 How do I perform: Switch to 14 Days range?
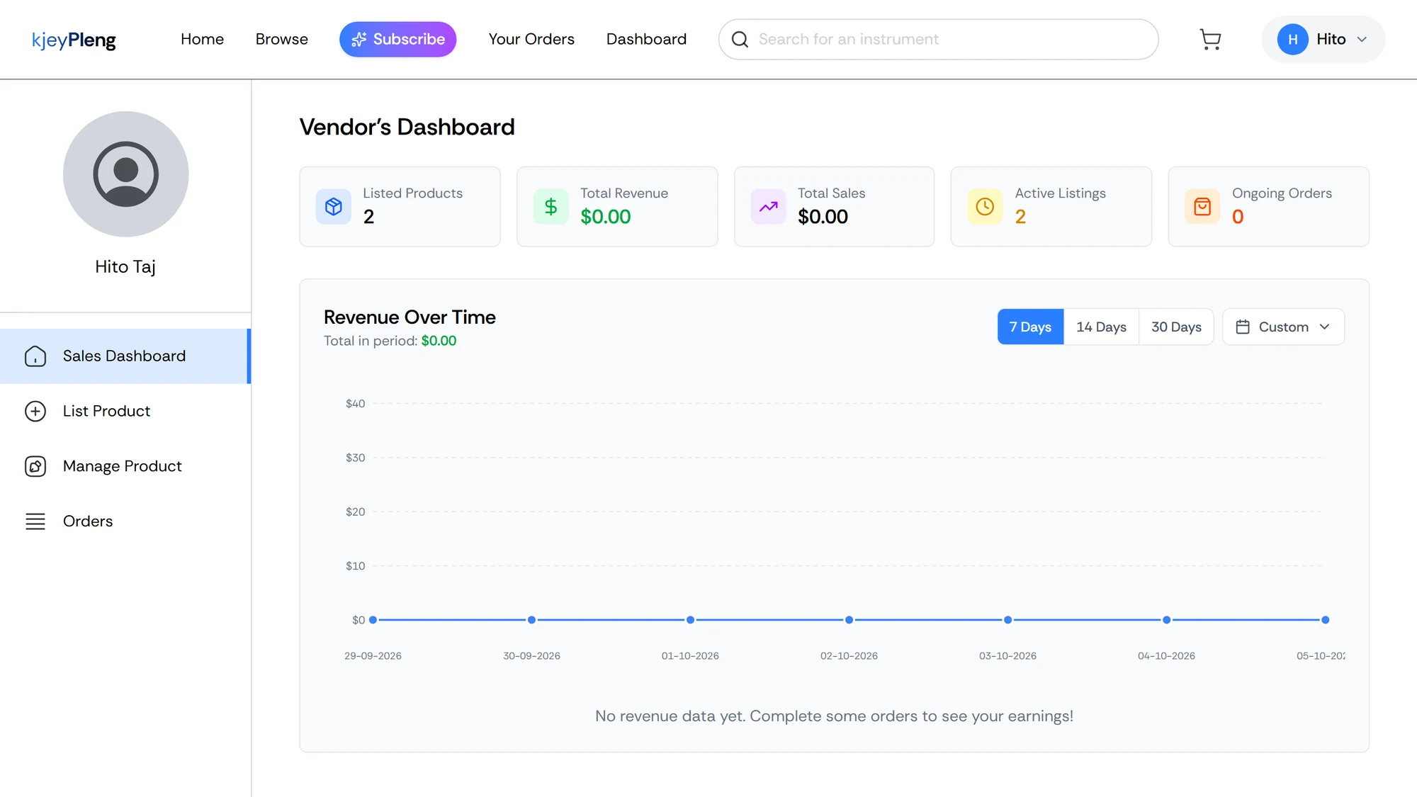(x=1101, y=327)
